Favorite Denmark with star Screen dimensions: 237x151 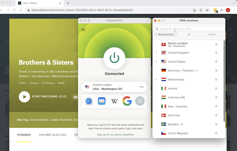coord(216,115)
